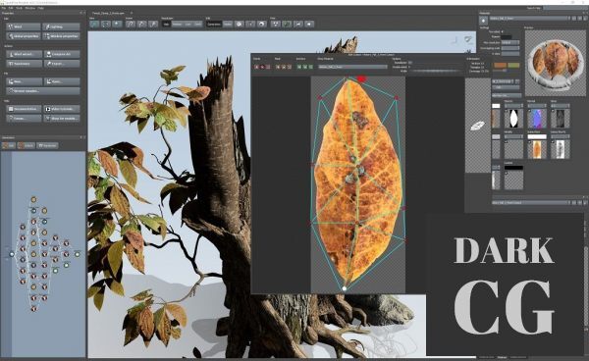The height and width of the screenshot is (361, 589).
Task: Click third icon in Focus toolbar group
Action: coord(153,24)
